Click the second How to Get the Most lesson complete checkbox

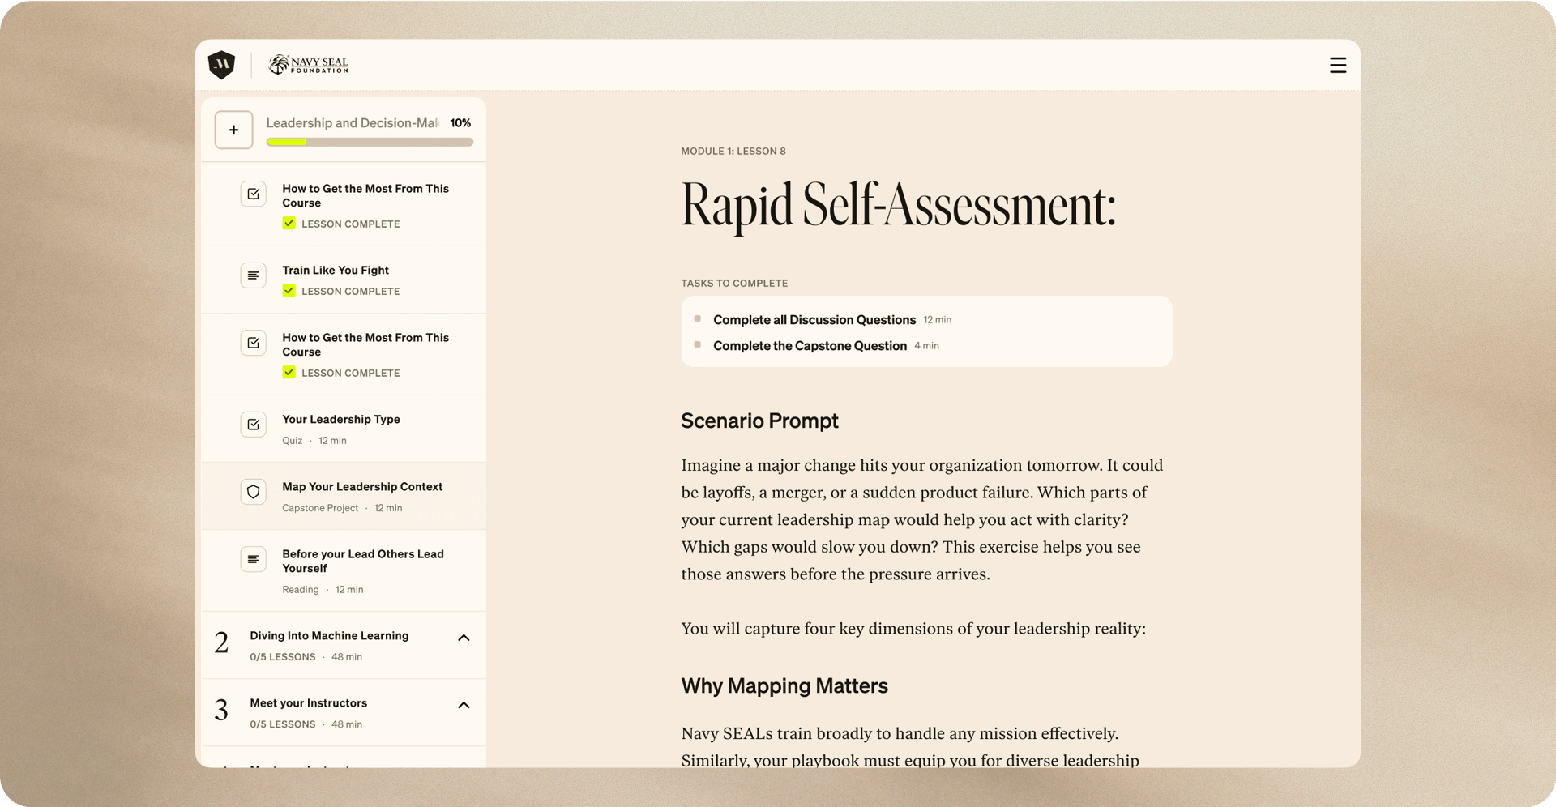289,373
